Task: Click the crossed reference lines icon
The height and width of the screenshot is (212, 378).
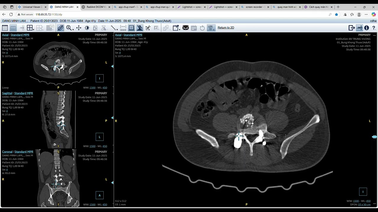Action: click(148, 28)
